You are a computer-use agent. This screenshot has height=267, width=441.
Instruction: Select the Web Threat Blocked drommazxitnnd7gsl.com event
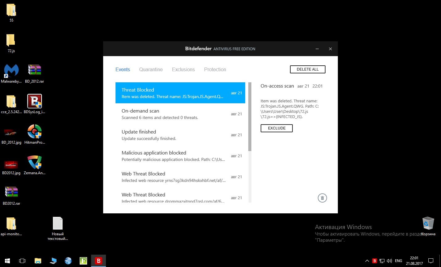(x=180, y=195)
